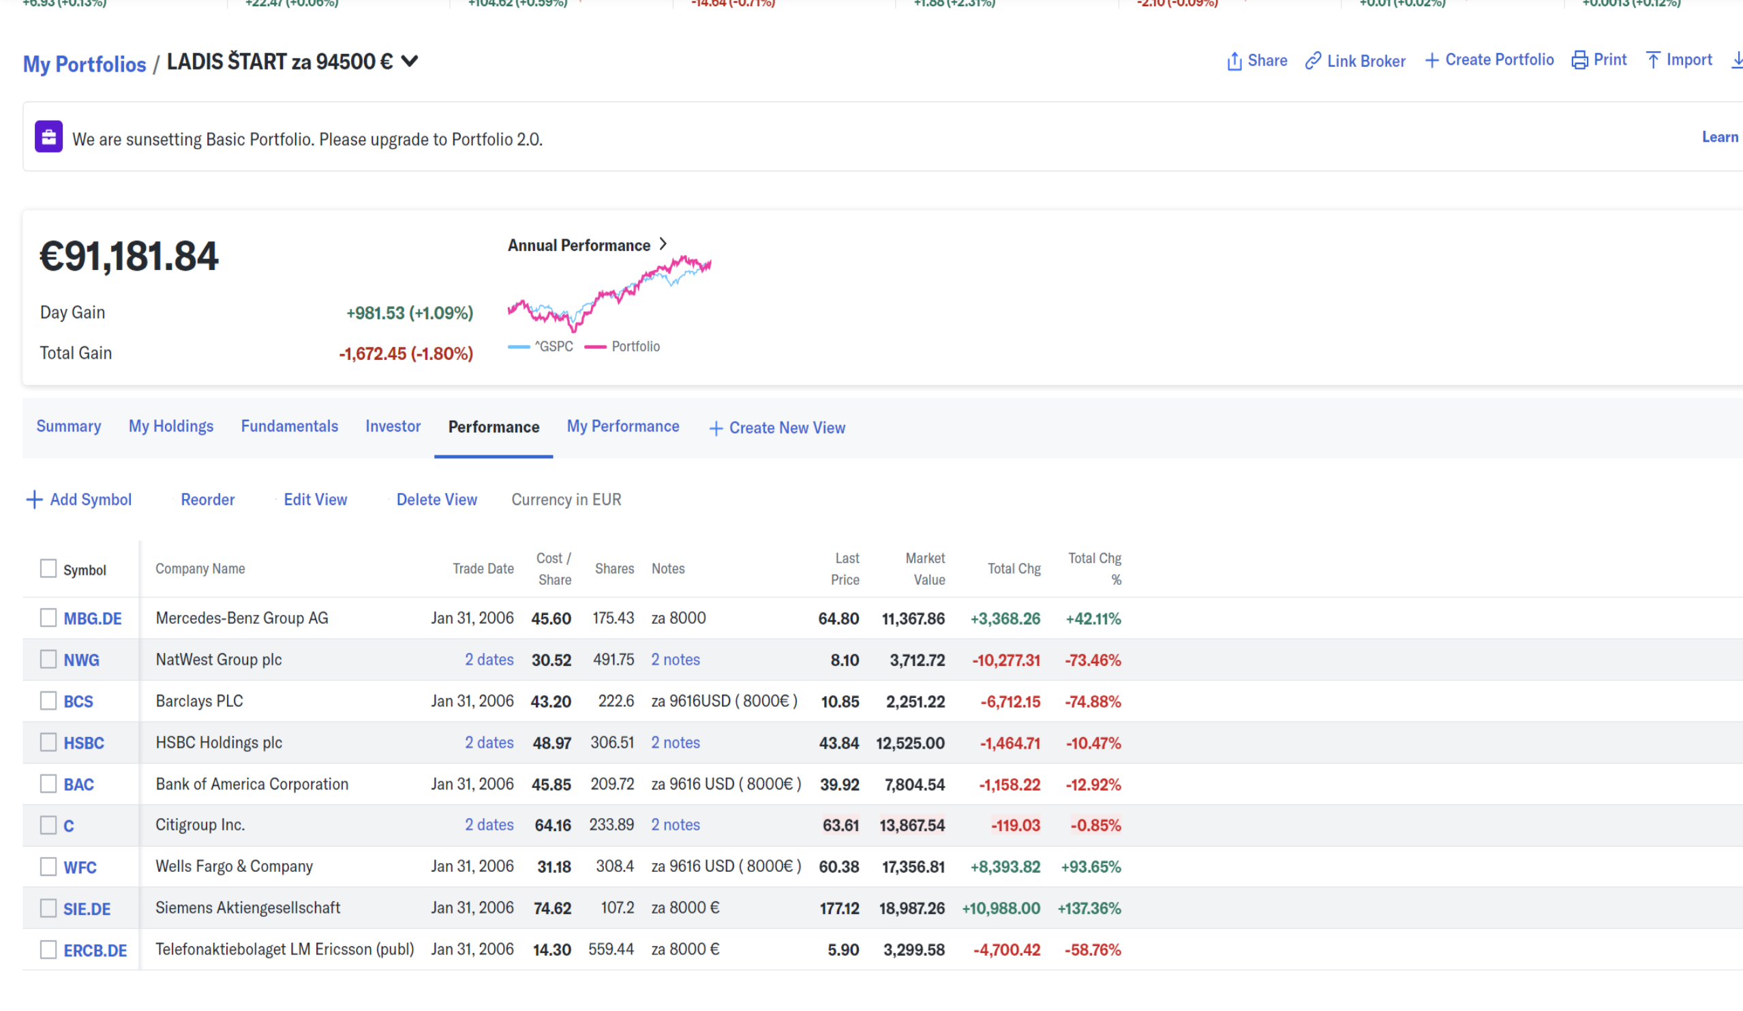Click the Print printer icon
Screen dimensions: 1743x1011
pyautogui.click(x=1580, y=60)
